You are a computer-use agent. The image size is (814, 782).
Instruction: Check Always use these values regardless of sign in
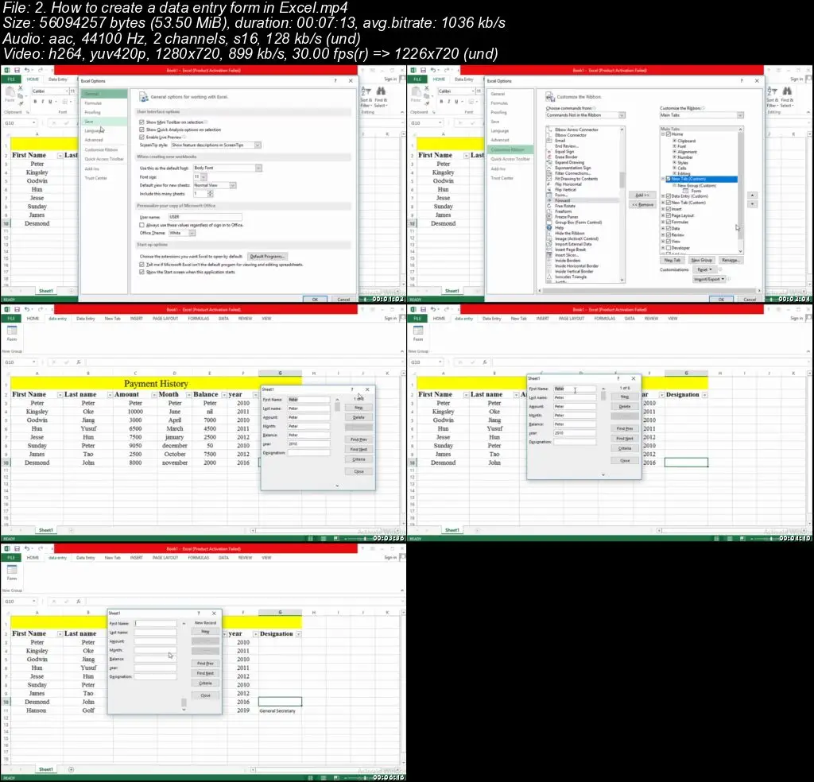coord(141,225)
